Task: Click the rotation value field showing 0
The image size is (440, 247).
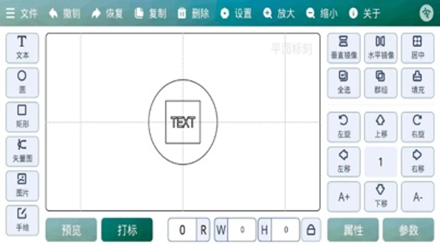Action: point(182,230)
